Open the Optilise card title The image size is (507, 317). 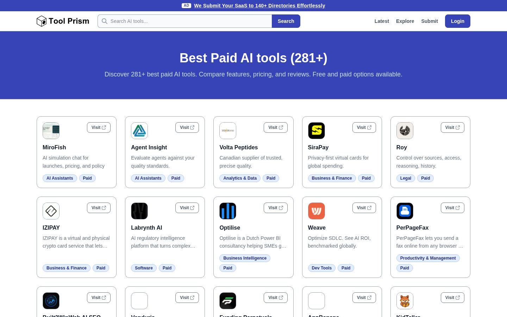coord(230,228)
